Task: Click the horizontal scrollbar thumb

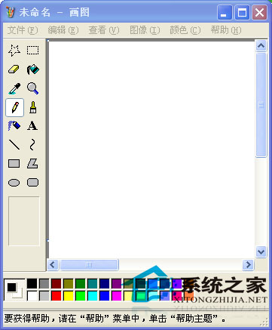Action: [x=89, y=264]
